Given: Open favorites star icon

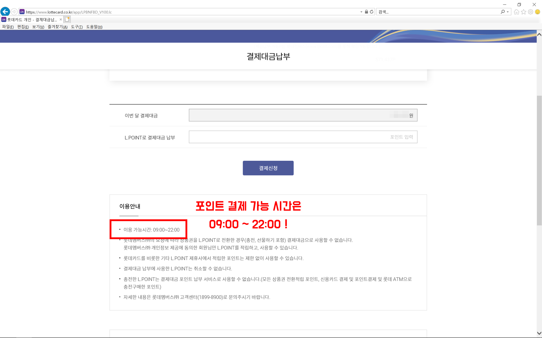Looking at the screenshot, I should point(524,12).
